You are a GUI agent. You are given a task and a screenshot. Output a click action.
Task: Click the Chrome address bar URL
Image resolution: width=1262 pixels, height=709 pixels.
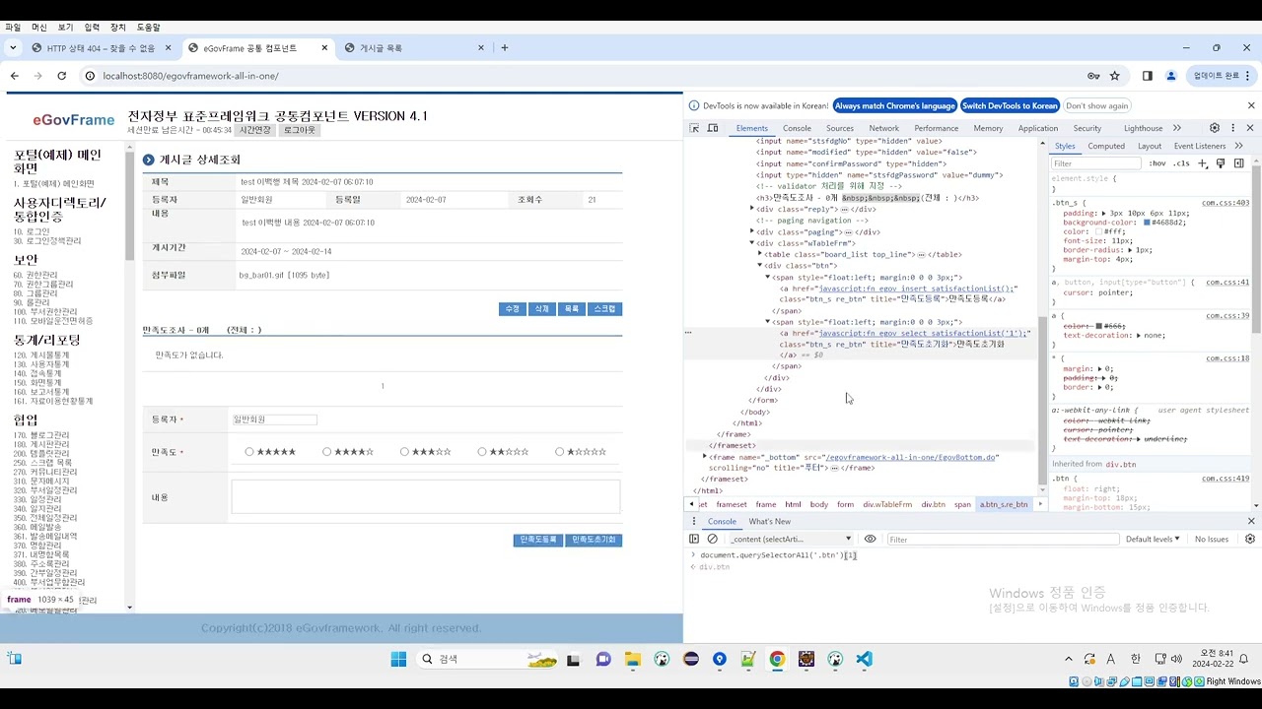pos(190,76)
